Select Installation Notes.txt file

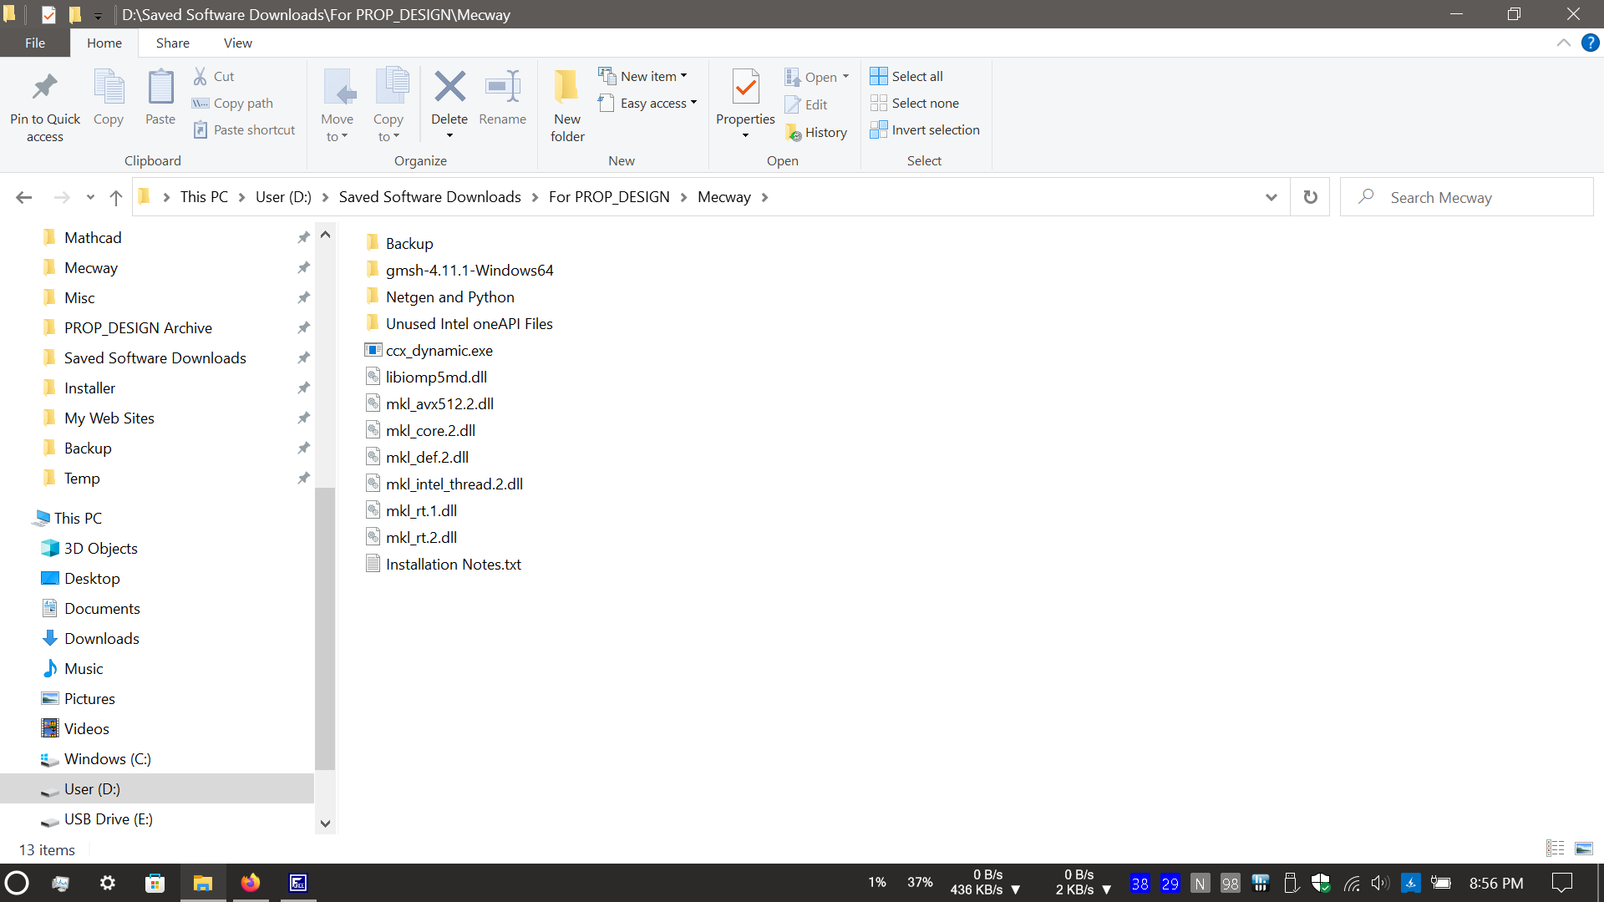[x=443, y=564]
